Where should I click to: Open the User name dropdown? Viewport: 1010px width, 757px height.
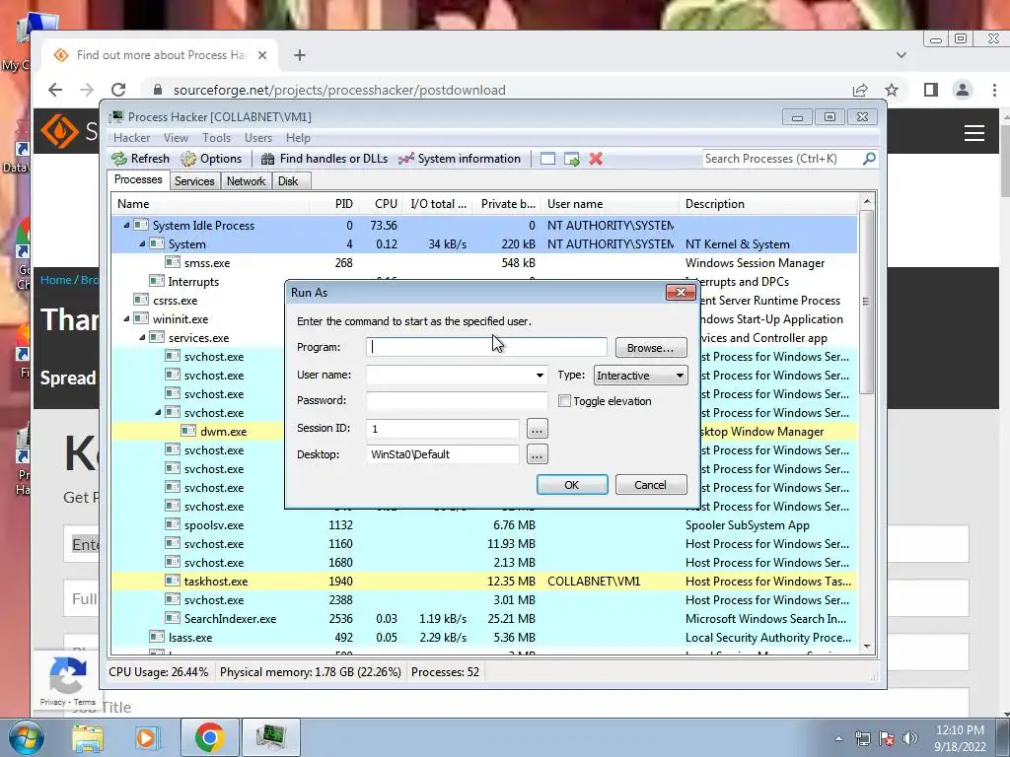[x=540, y=376]
